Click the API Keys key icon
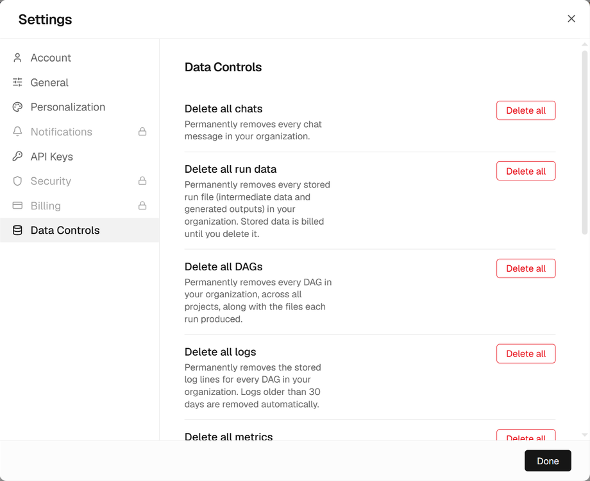Viewport: 590px width, 481px height. (17, 156)
